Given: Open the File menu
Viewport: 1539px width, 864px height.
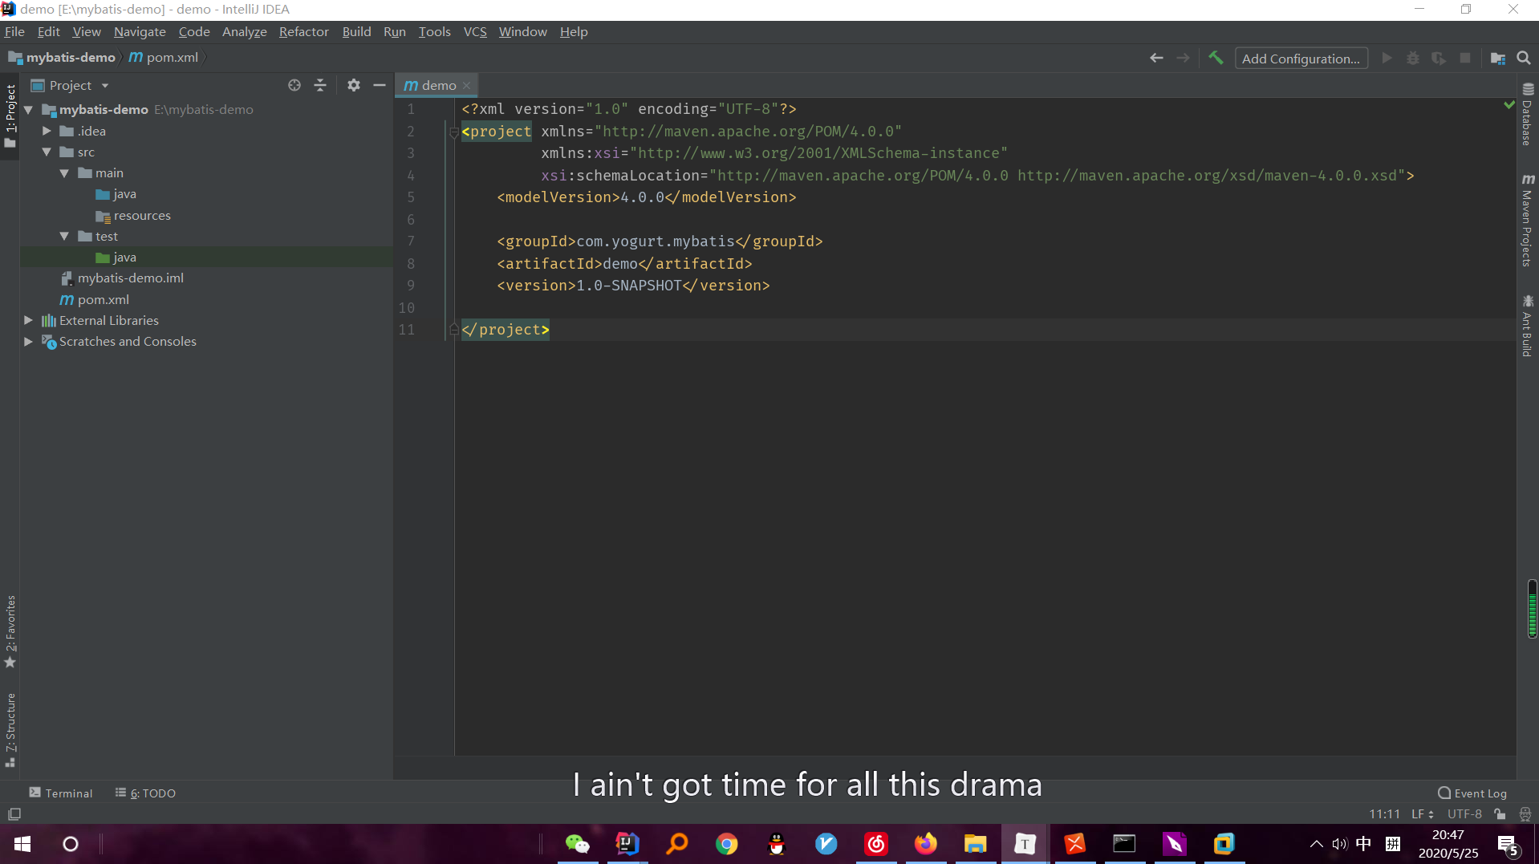Looking at the screenshot, I should tap(14, 31).
